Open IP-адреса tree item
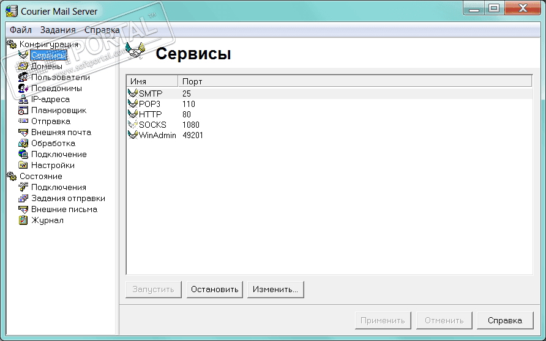This screenshot has height=341, width=546. pyautogui.click(x=50, y=99)
